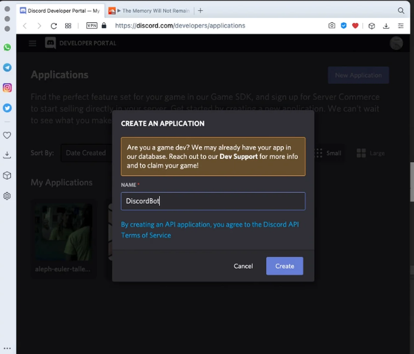This screenshot has width=414, height=354.
Task: Toggle the VPN badge in address bar
Action: click(x=92, y=26)
